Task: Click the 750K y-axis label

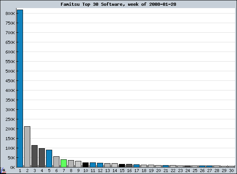Action: pos(10,23)
